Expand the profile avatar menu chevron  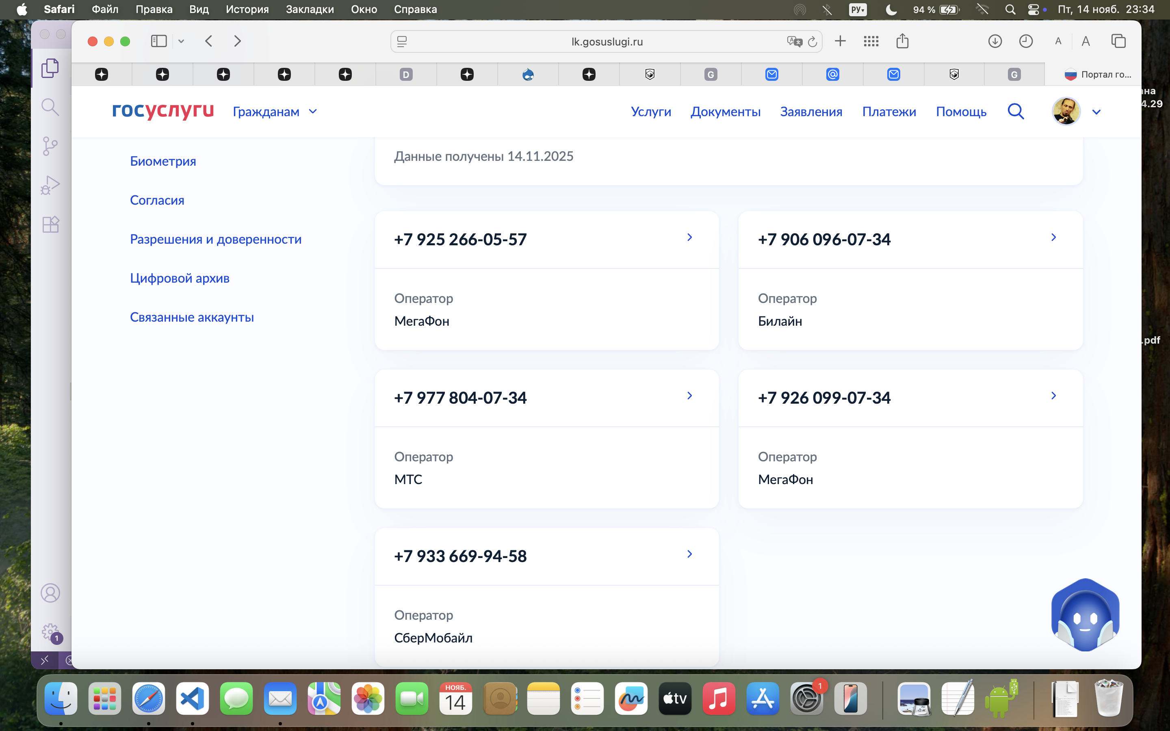[x=1096, y=112]
